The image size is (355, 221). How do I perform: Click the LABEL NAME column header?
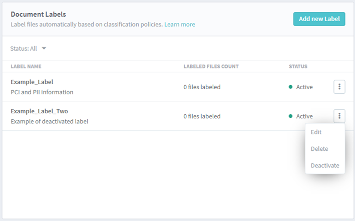26,66
